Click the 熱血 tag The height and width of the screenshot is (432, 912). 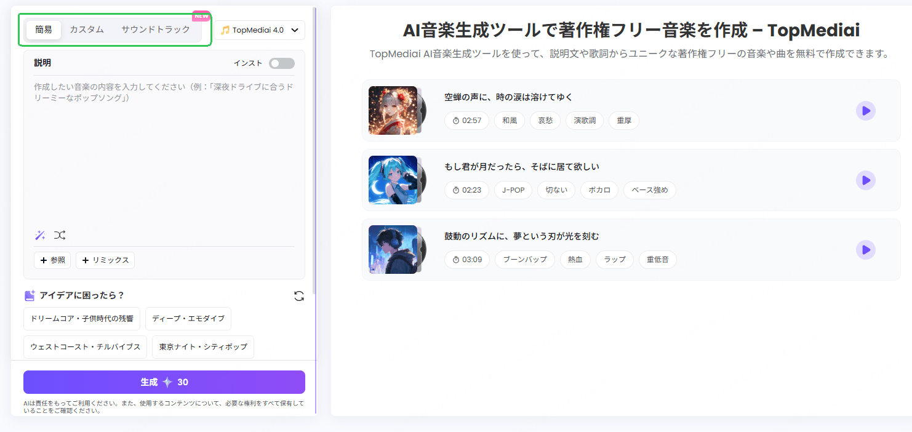[575, 260]
